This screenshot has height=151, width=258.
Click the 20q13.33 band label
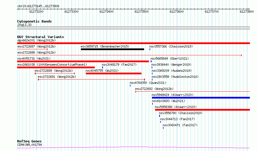click(x=24, y=25)
